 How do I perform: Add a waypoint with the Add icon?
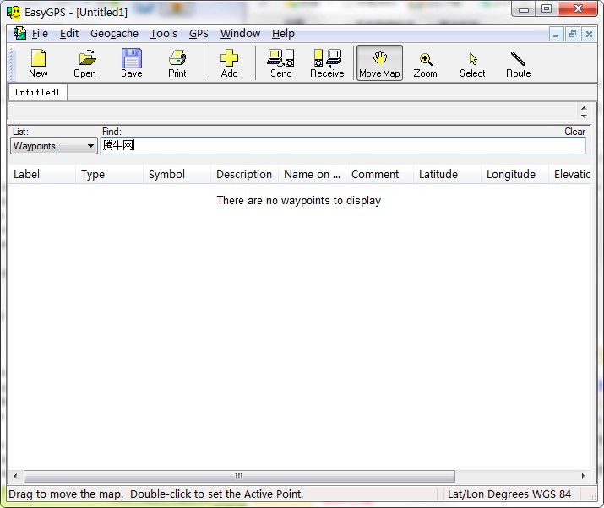pos(229,63)
